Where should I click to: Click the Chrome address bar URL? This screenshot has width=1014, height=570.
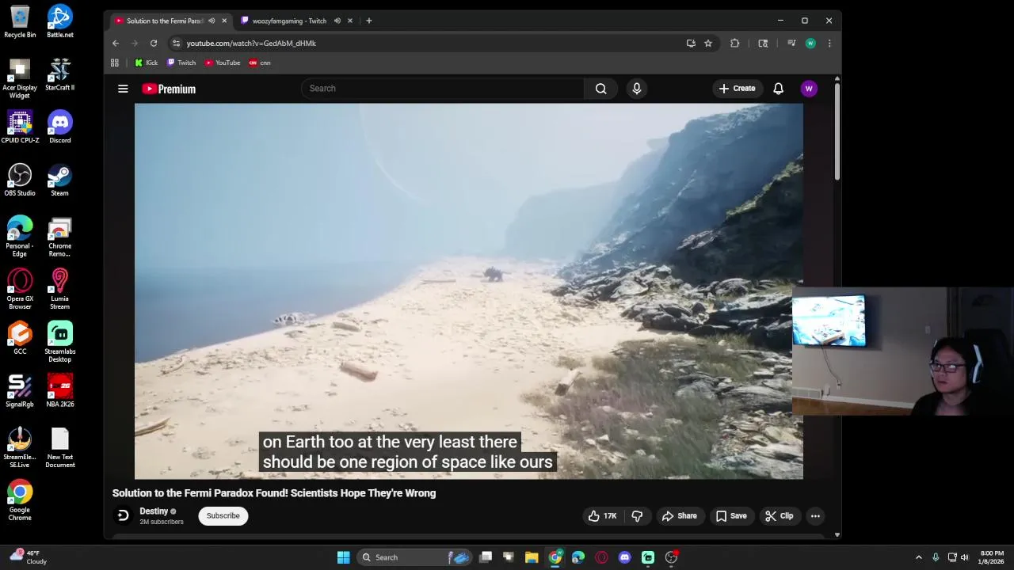(251, 44)
